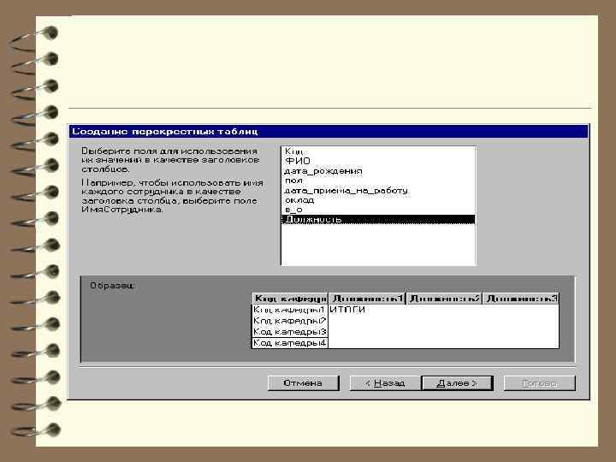Click the Код кафедры2 sample row
616x462 pixels.
coord(290,321)
